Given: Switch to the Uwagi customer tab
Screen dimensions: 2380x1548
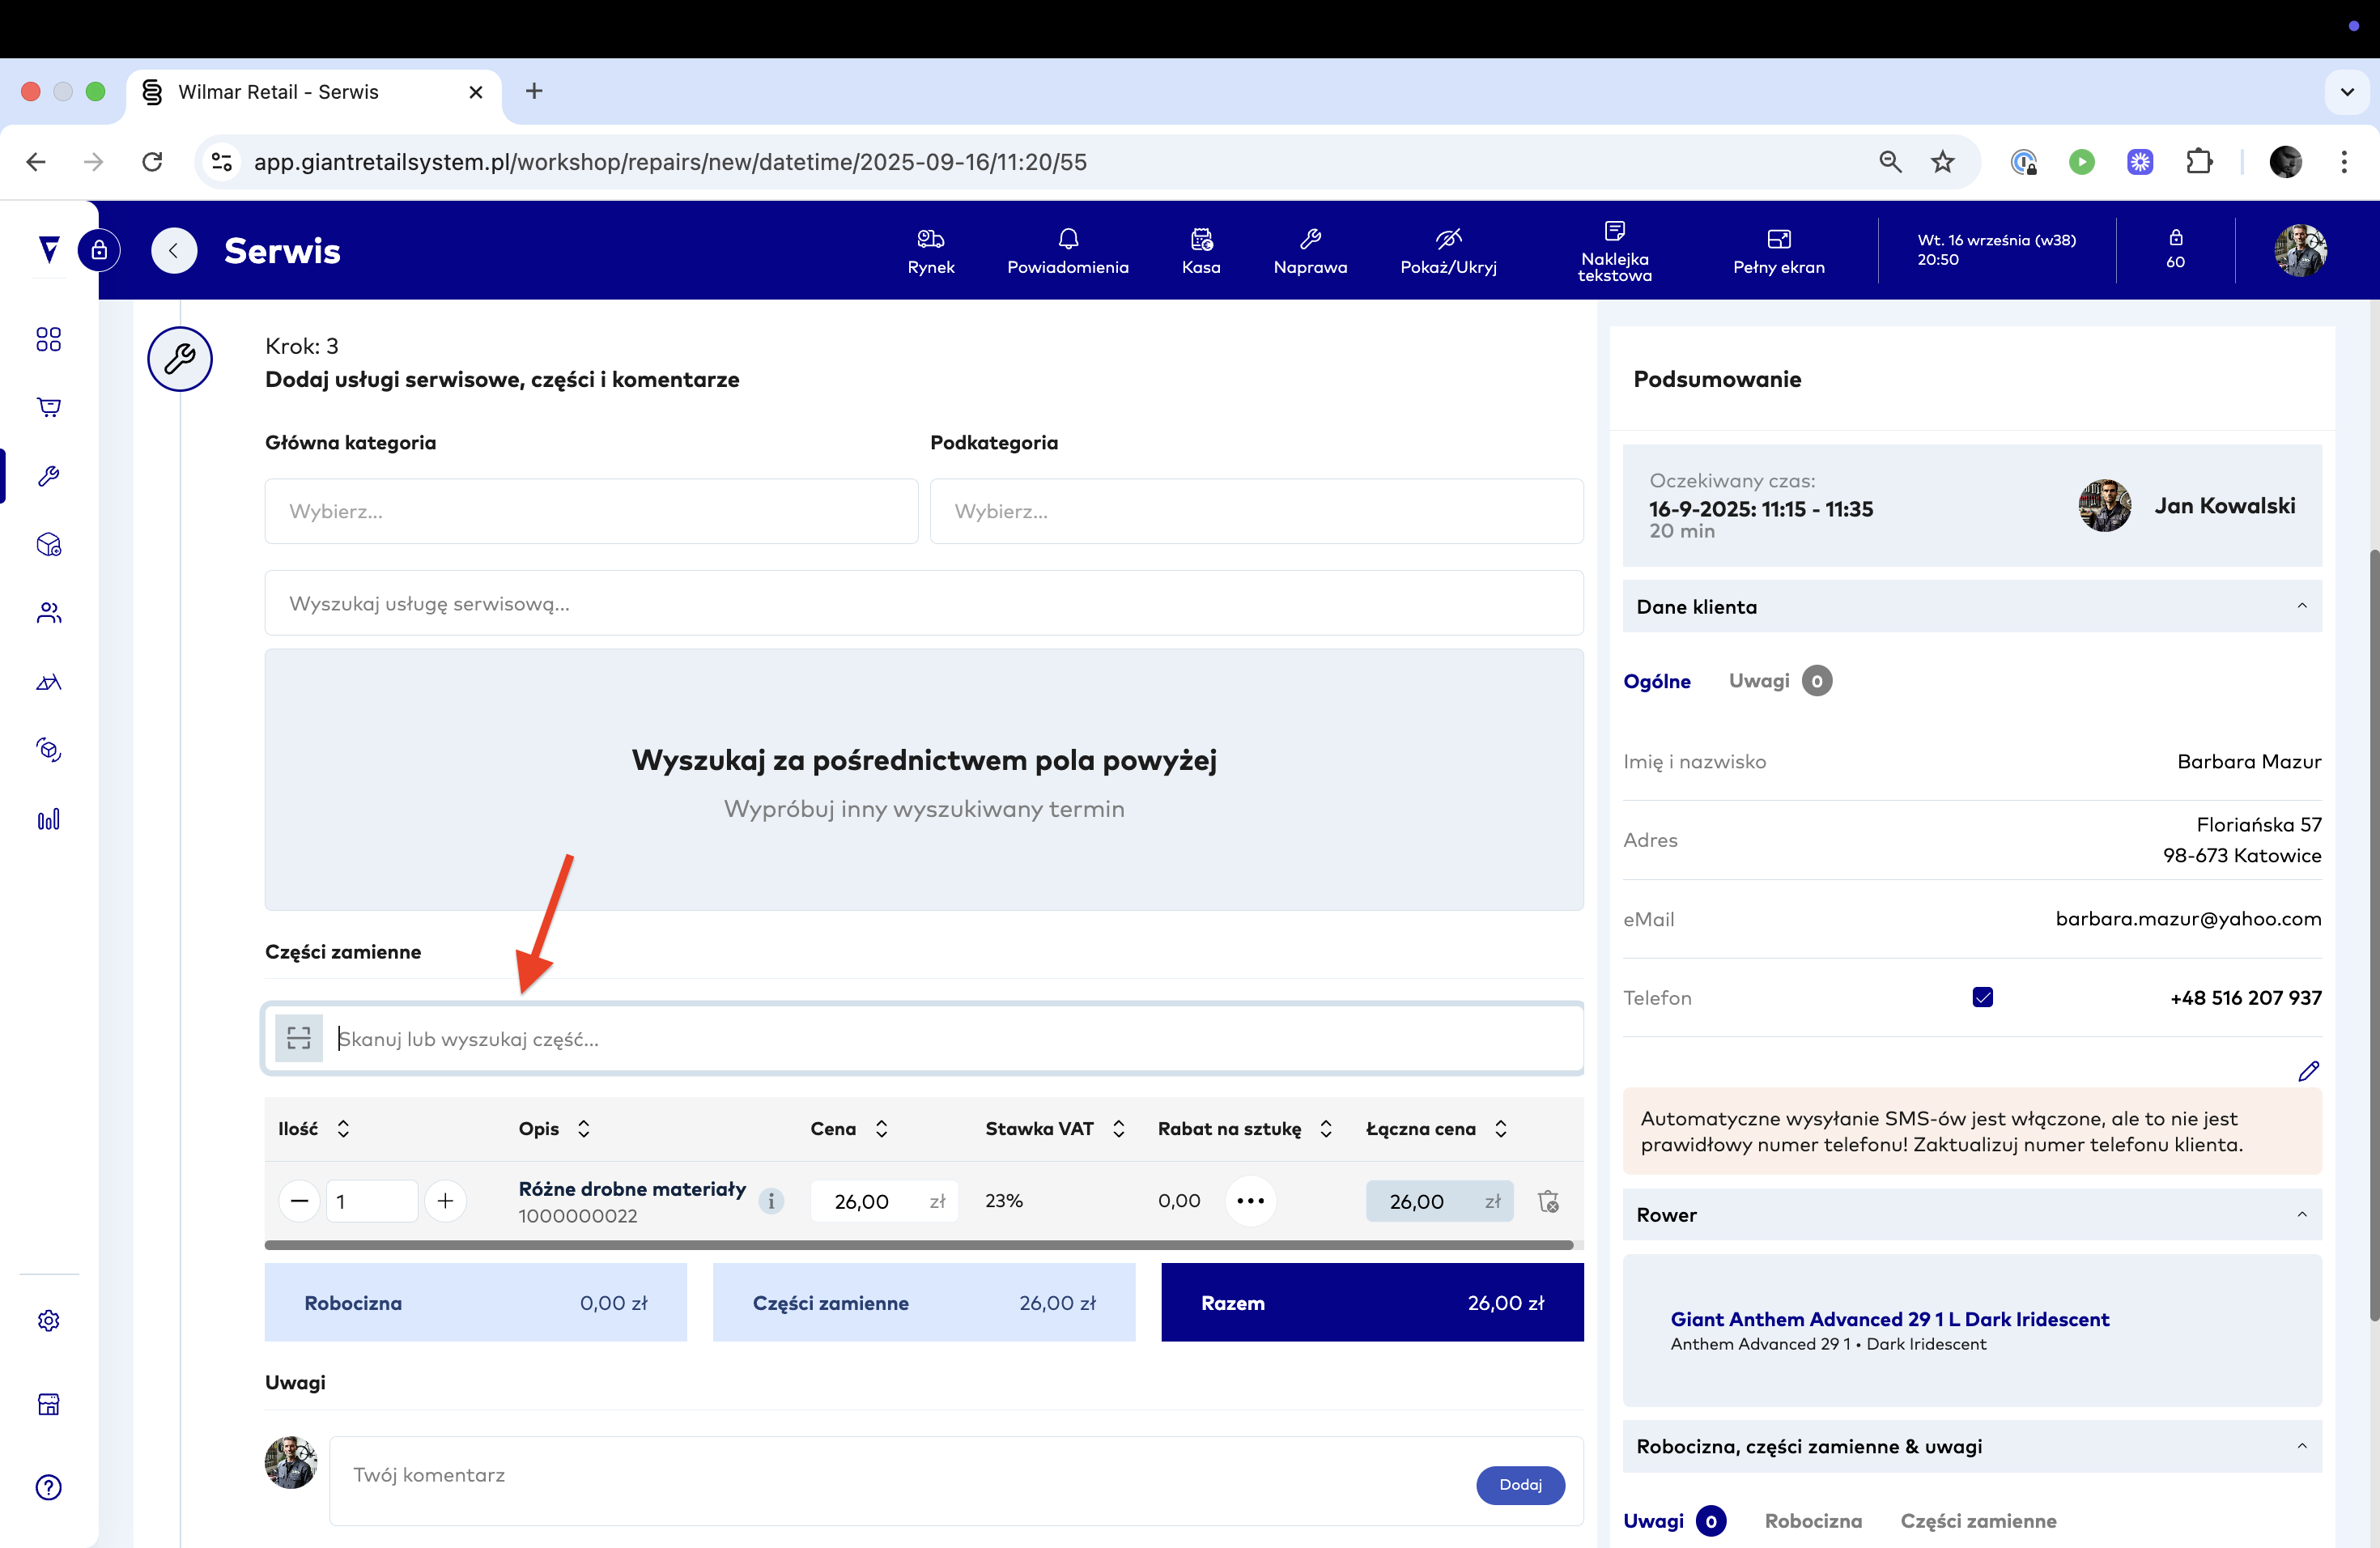Looking at the screenshot, I should click(x=1759, y=681).
